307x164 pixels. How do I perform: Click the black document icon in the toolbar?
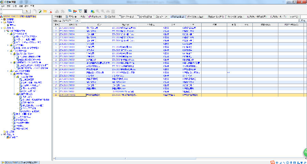85,11
